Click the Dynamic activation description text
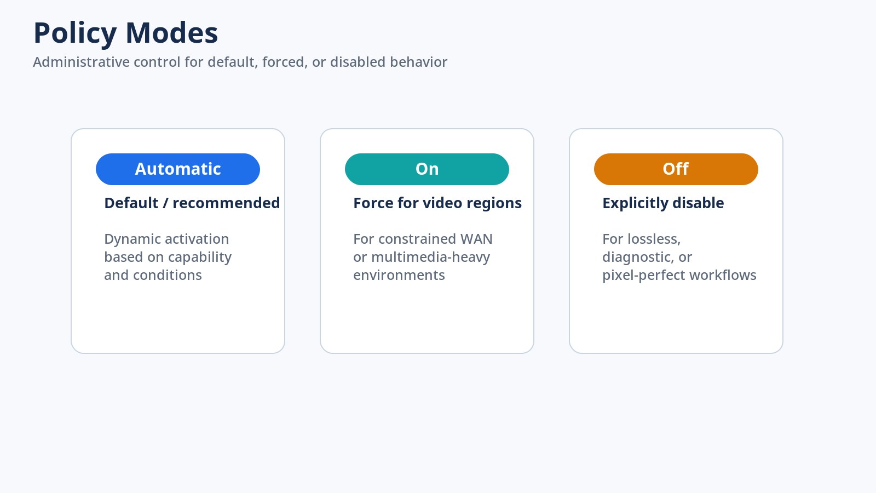This screenshot has width=876, height=493. tap(168, 257)
